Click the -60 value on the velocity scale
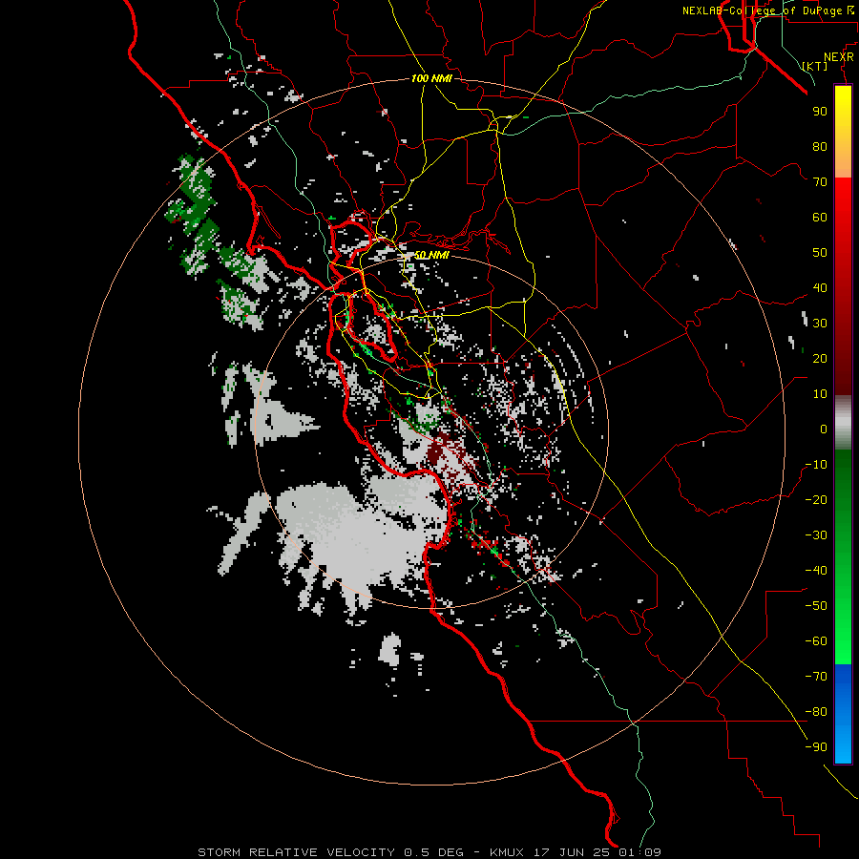The image size is (859, 859). coord(816,641)
